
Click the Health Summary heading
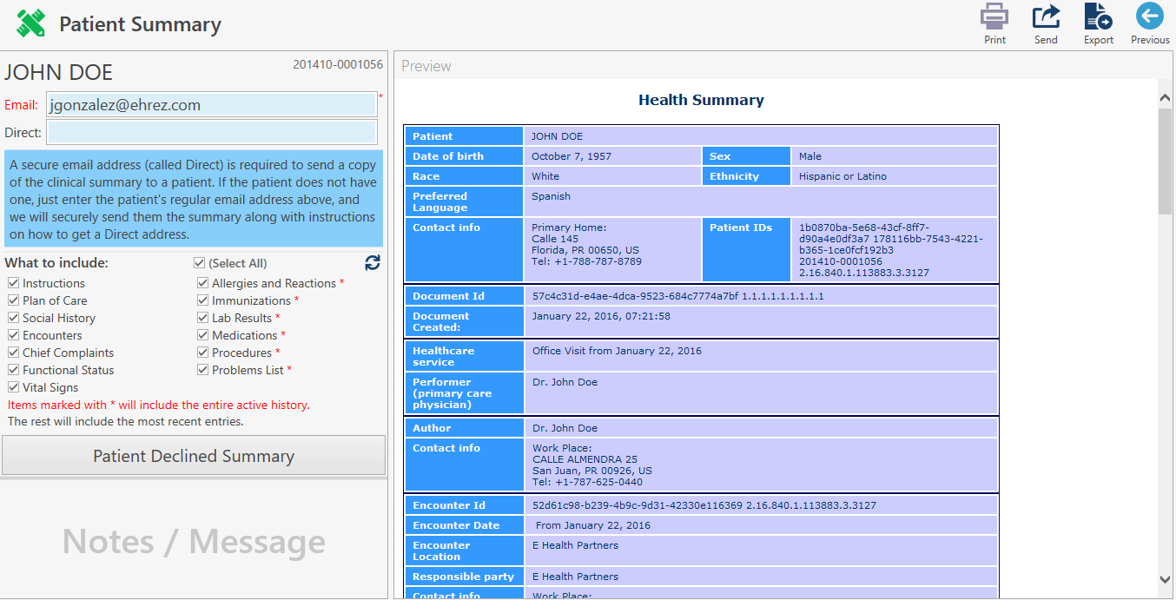701,100
